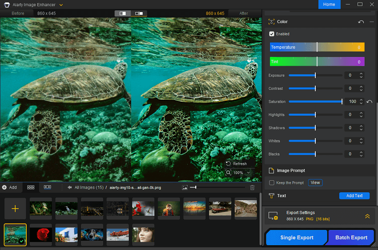Select the village street thumbnail
Screen dimensions: 378x250
[245, 208]
